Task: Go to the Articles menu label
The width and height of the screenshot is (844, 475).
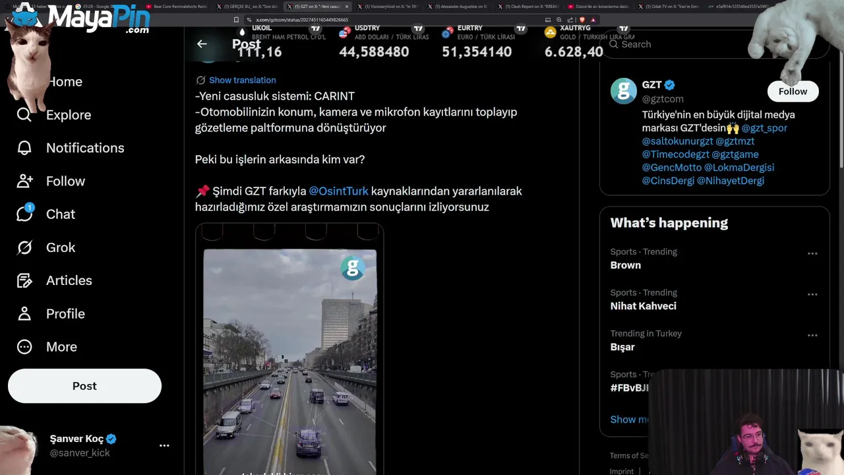Action: 69,280
